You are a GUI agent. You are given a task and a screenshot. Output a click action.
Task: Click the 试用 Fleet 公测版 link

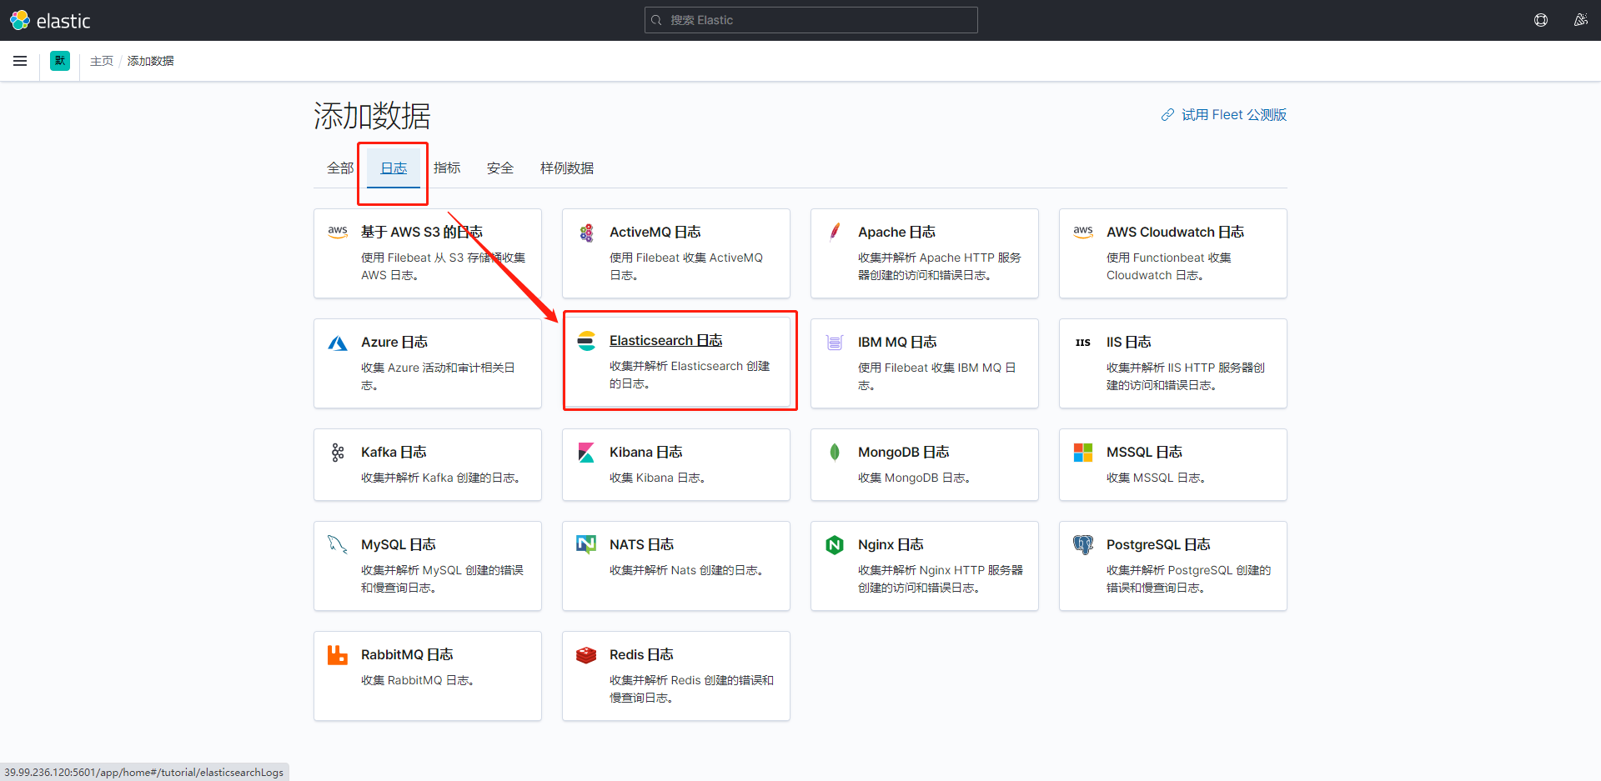(x=1234, y=115)
